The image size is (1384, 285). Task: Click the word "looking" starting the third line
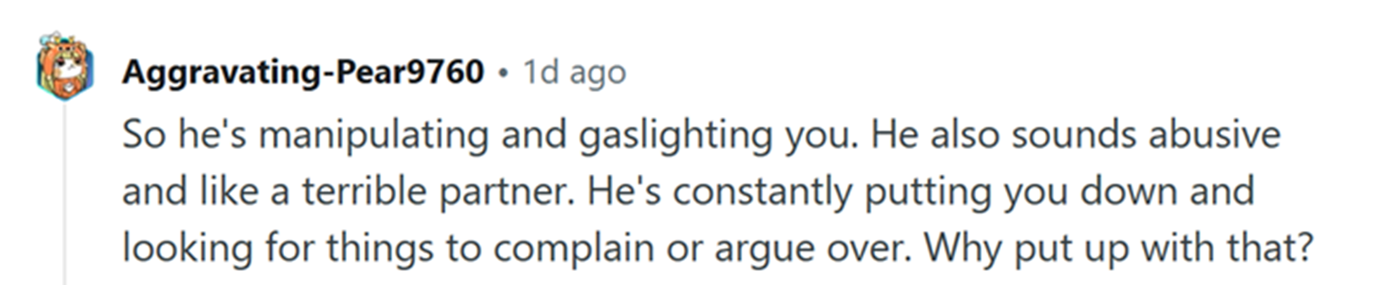click(188, 249)
